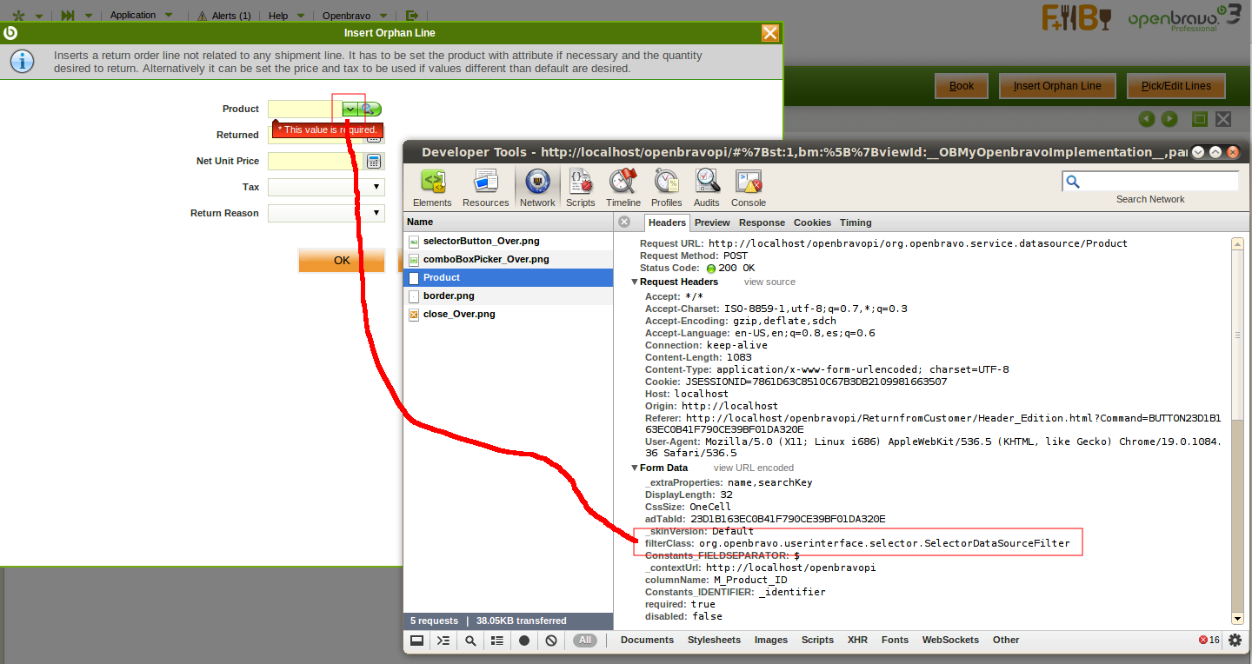Switch to the Response tab
1252x664 pixels.
pyautogui.click(x=762, y=222)
